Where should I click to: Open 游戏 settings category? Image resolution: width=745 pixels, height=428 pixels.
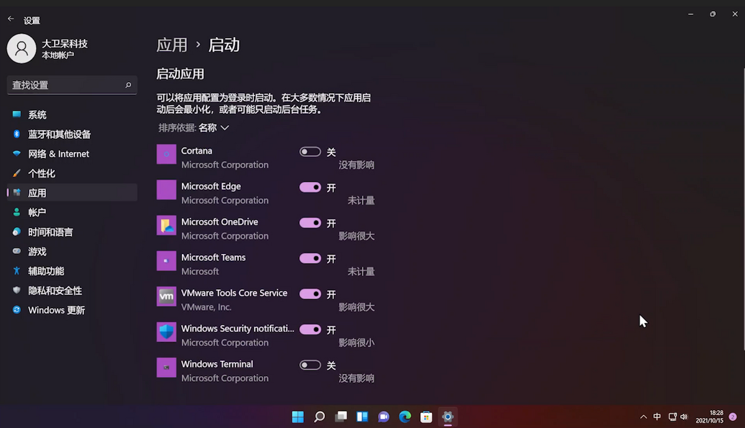(x=72, y=252)
